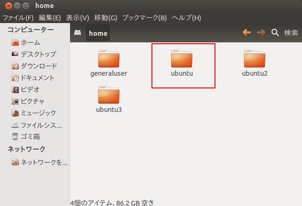The width and height of the screenshot is (302, 206).
Task: Click the ミュージック sidebar icon
Action: click(15, 113)
